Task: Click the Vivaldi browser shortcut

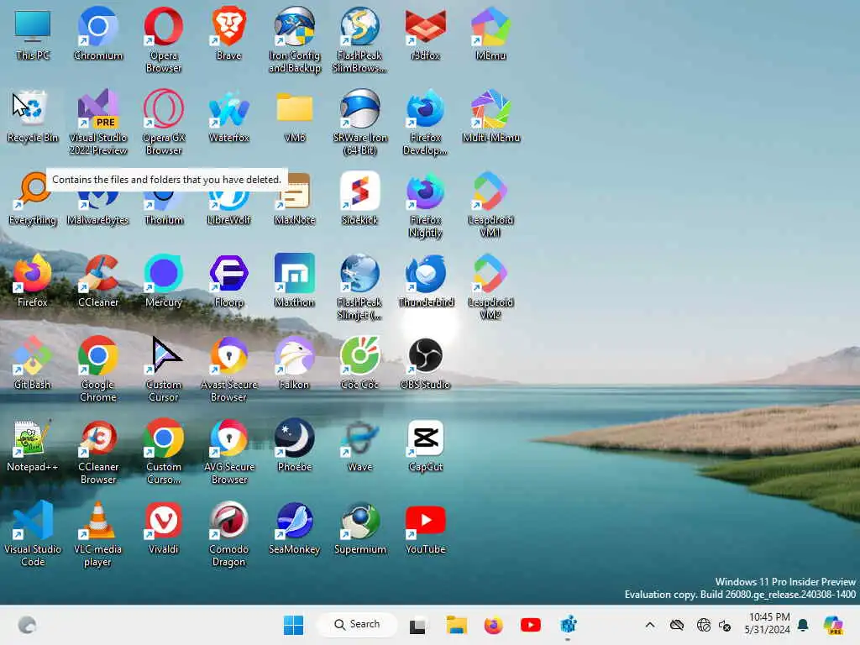Action: 164,527
